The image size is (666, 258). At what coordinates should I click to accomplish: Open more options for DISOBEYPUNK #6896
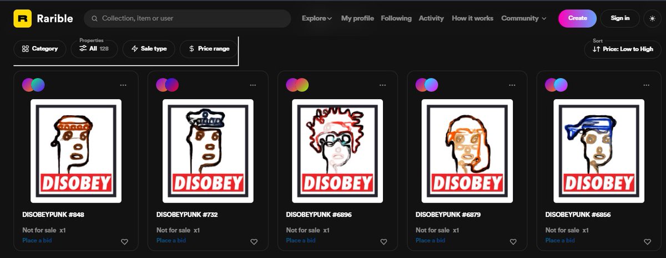(383, 85)
